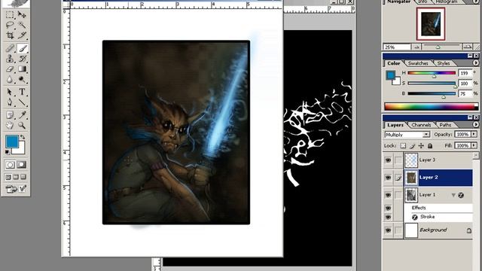Click the Navigator zoom slider handle

tap(438, 47)
